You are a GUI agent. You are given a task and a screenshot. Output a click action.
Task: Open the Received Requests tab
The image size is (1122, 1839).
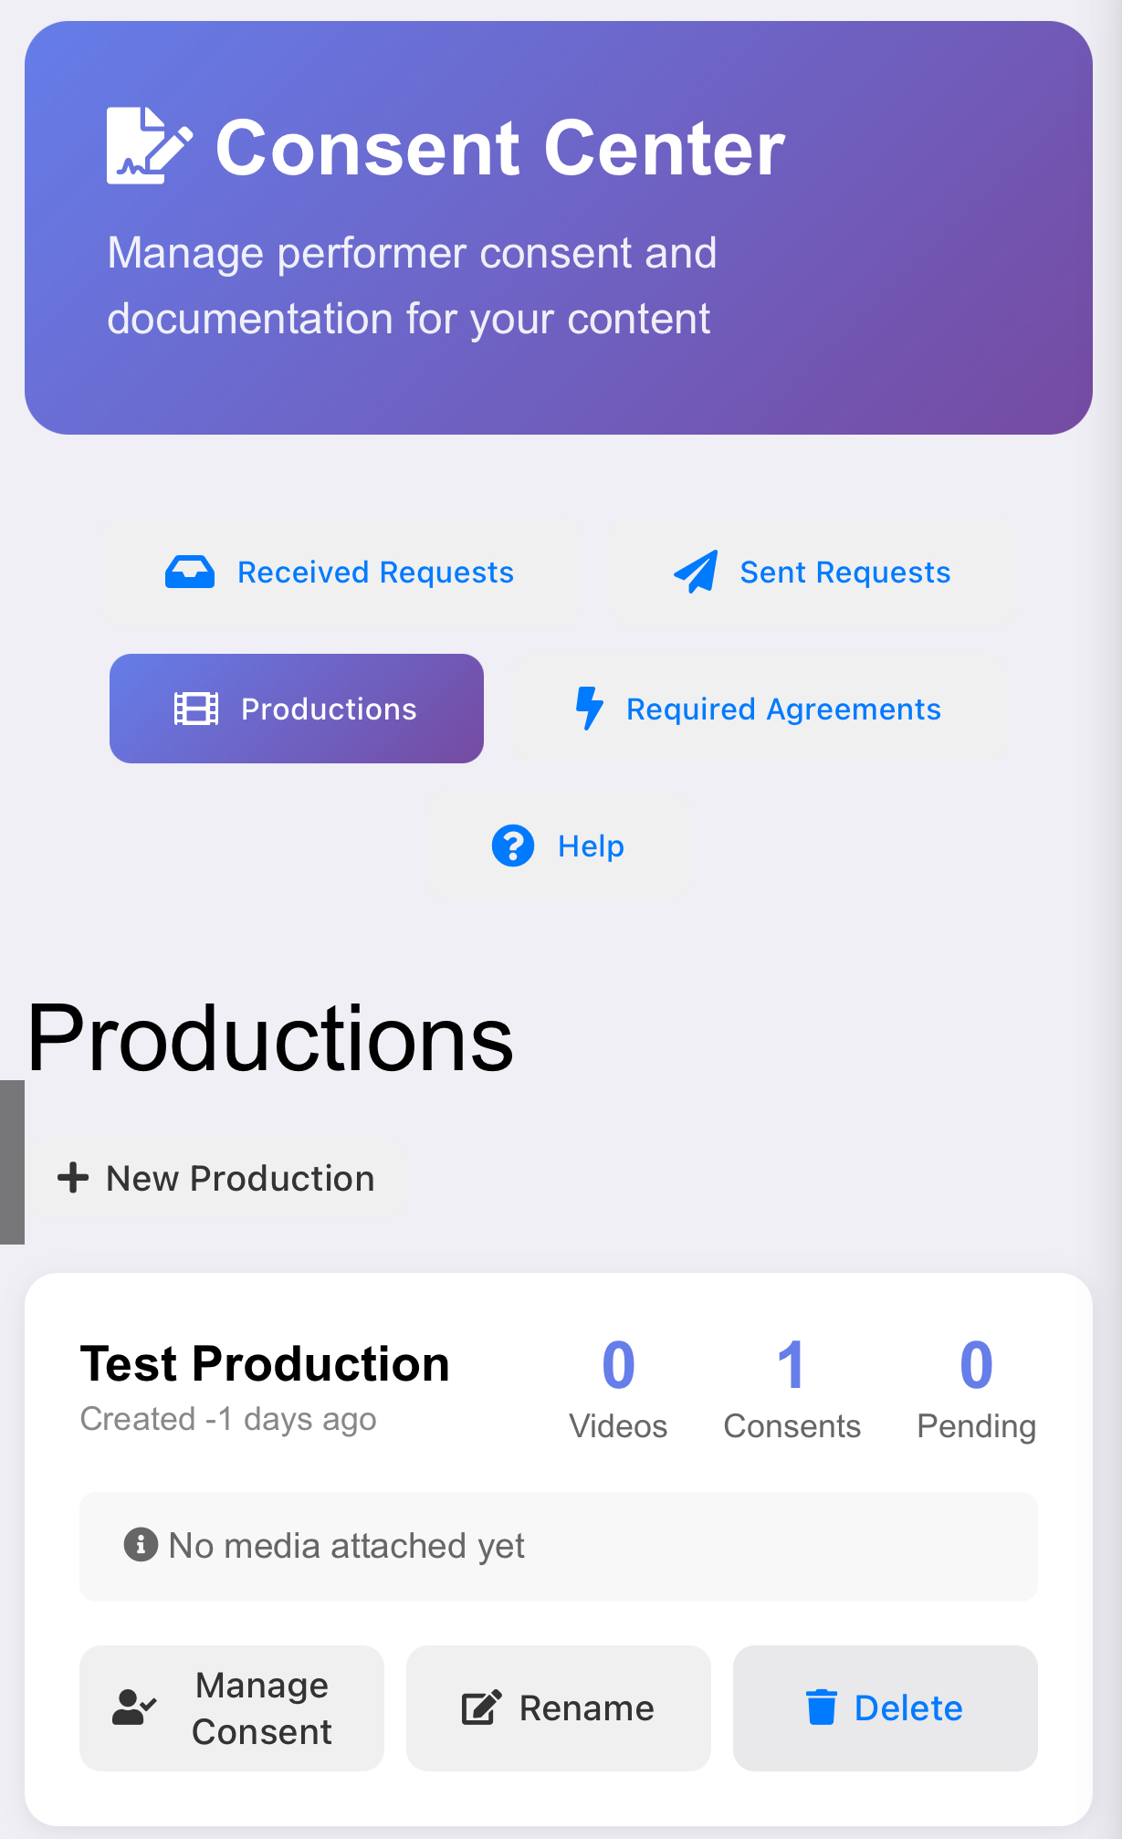point(340,573)
